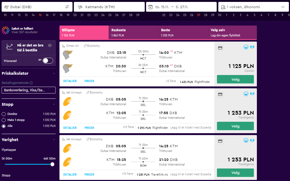Viewport: 290px width, 181px height.
Task: Click info icon beside 'Nå er det en bra tid'
Action: click(x=50, y=45)
